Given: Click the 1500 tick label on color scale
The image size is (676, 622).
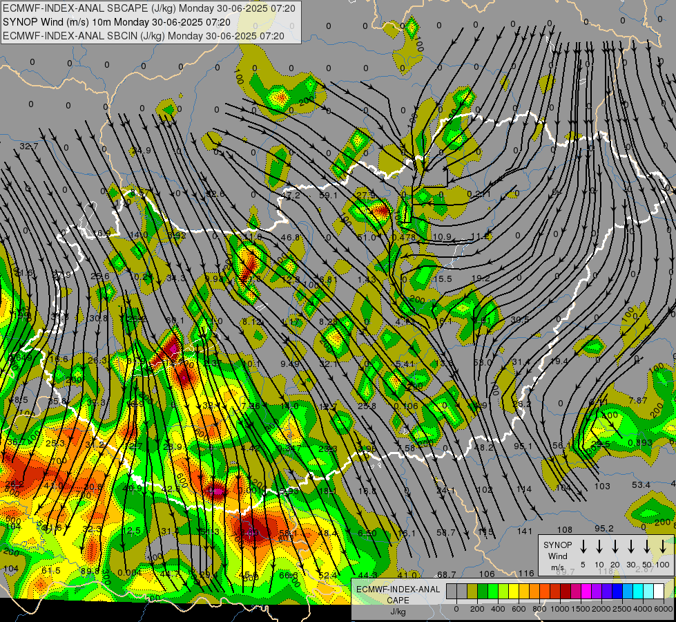Looking at the screenshot, I should pos(581,609).
